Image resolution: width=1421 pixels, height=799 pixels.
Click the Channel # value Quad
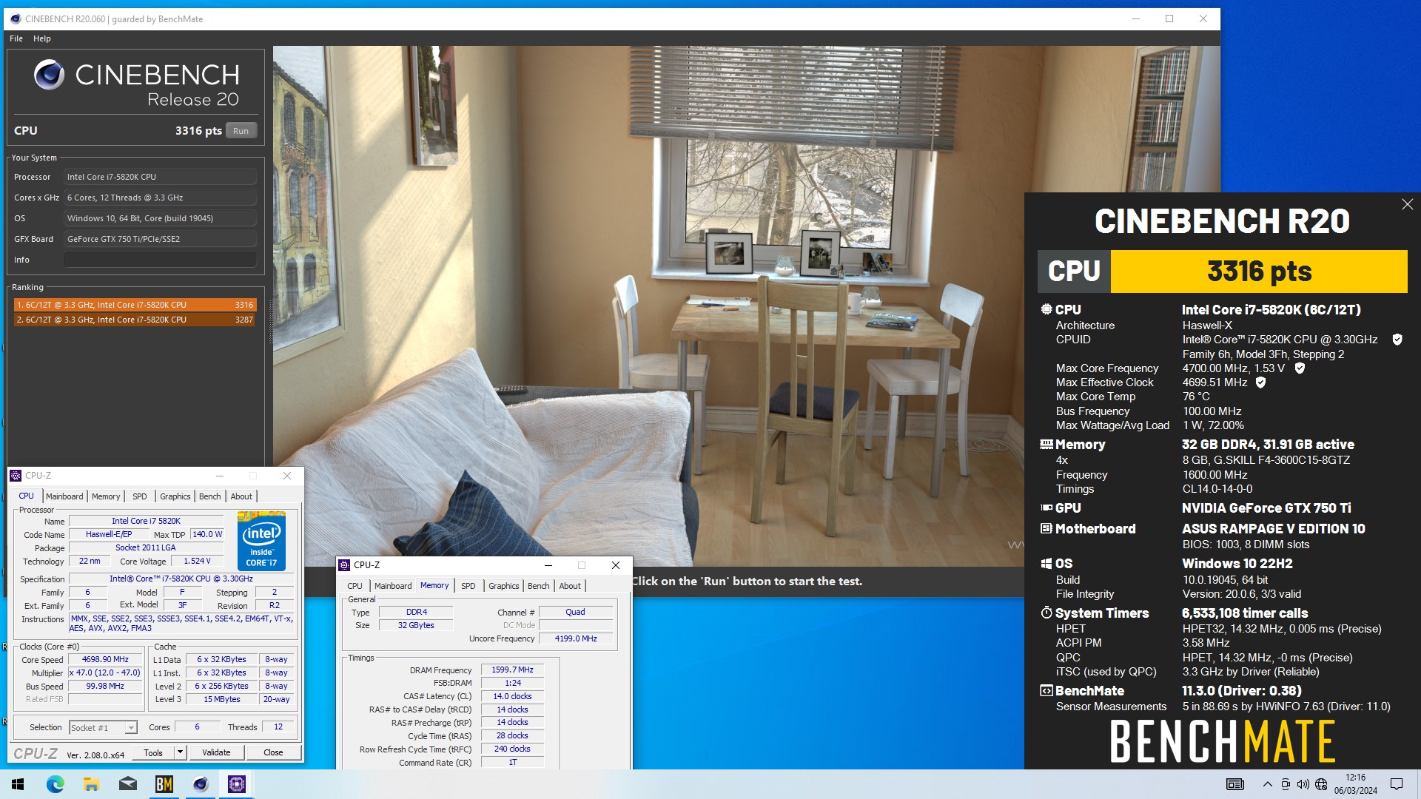[x=576, y=612]
